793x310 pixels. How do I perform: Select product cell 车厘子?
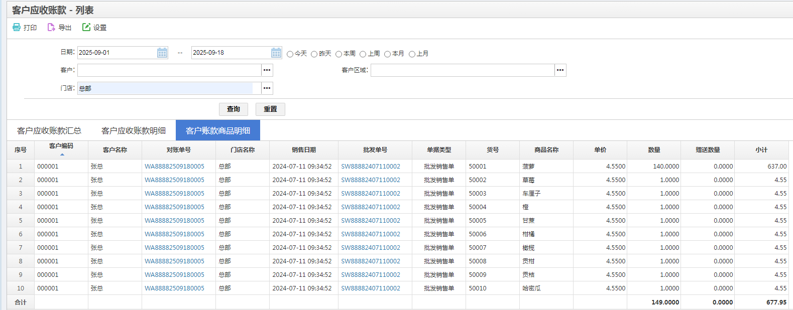click(546, 194)
